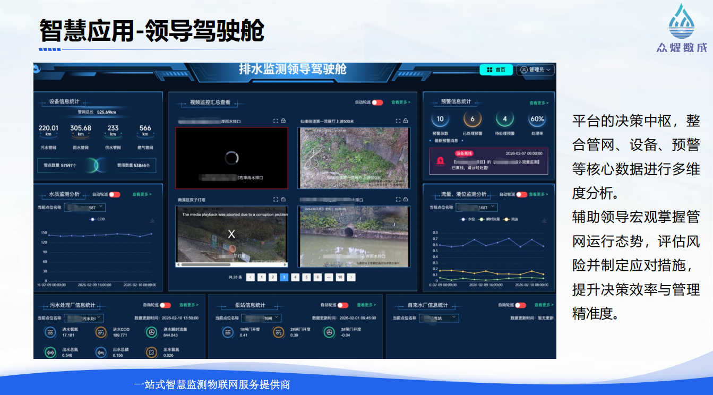Click the 进水氨氮 indicator icon
Viewport: 713px width, 395px height.
50,332
